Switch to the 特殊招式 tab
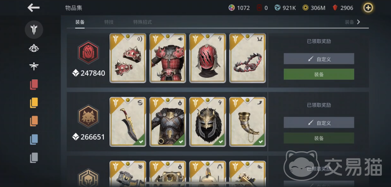Screen dimensions: 391x187 142,22
